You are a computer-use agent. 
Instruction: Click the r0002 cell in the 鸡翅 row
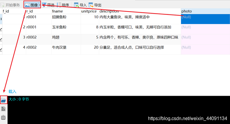39,39
